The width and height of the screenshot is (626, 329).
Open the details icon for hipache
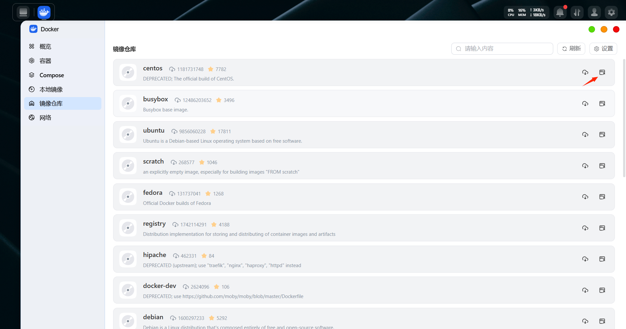pyautogui.click(x=602, y=259)
